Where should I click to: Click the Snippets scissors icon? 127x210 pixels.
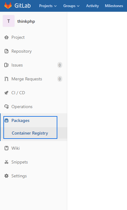(x=6, y=162)
